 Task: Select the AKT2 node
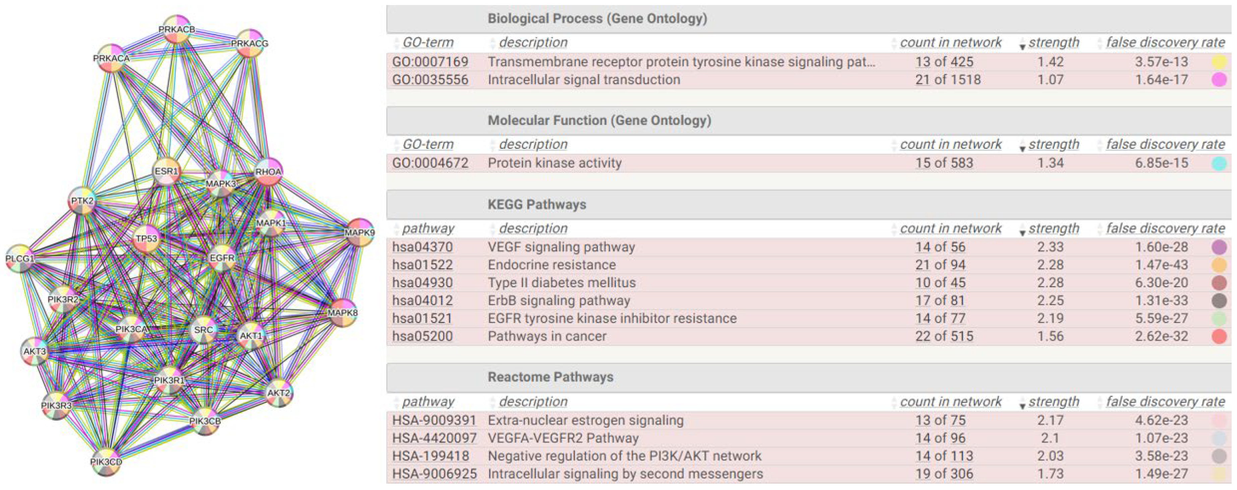tap(279, 392)
